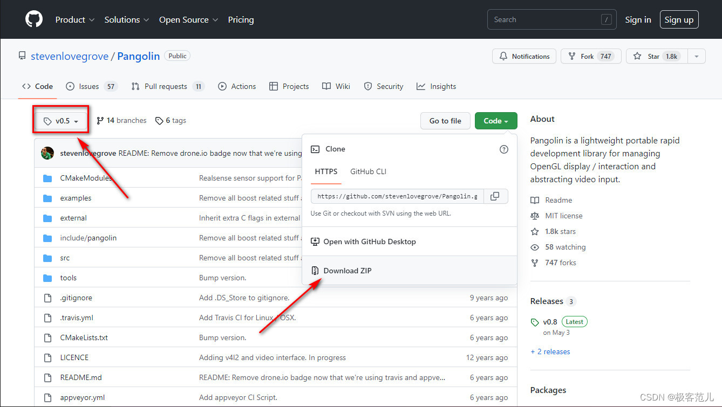The height and width of the screenshot is (407, 722).
Task: Click the src folder icon
Action: pos(47,258)
